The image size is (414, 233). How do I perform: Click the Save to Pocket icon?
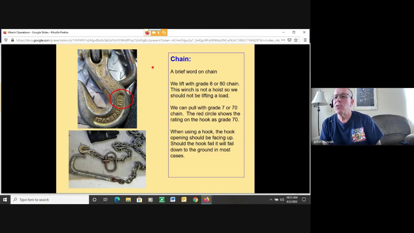[289, 40]
